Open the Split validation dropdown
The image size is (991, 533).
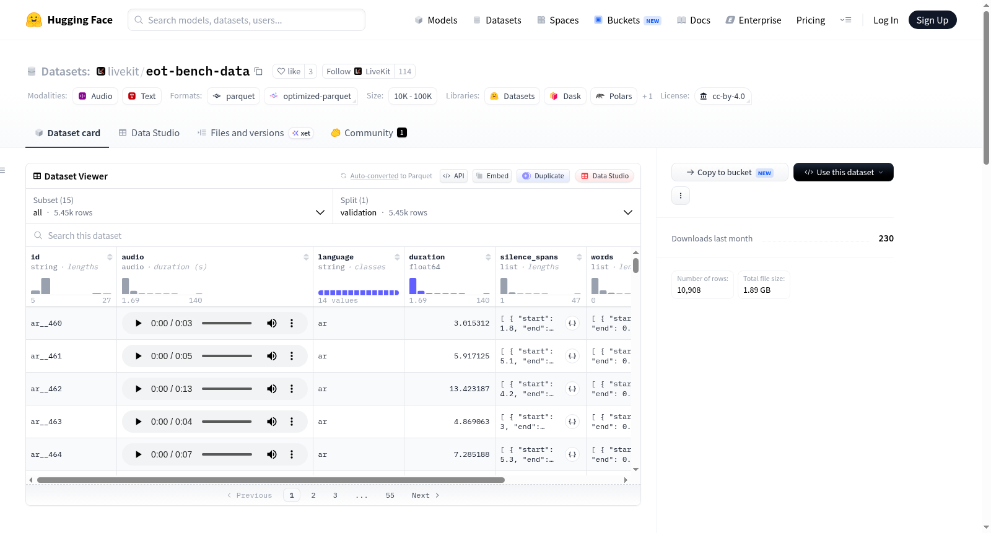click(486, 206)
